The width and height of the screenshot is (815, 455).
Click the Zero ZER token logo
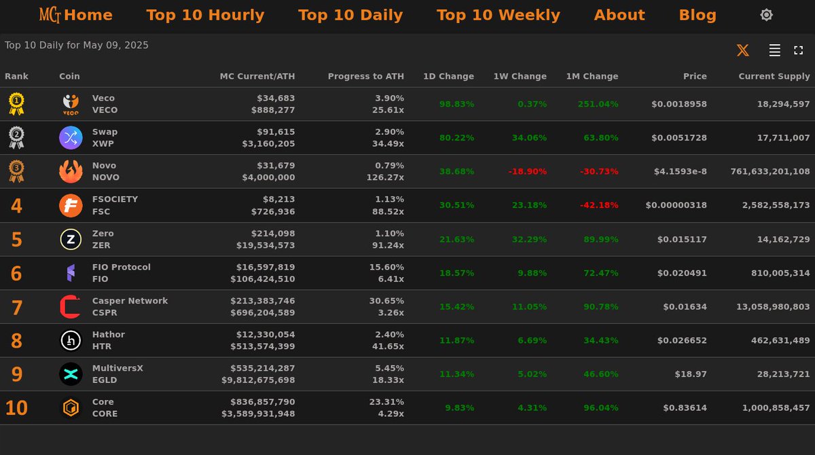71,239
